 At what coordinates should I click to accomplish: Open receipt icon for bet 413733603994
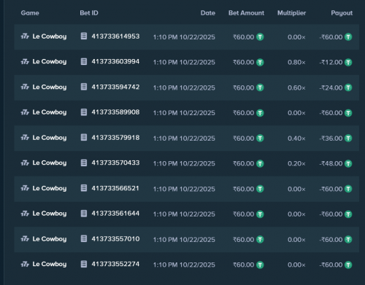[84, 61]
